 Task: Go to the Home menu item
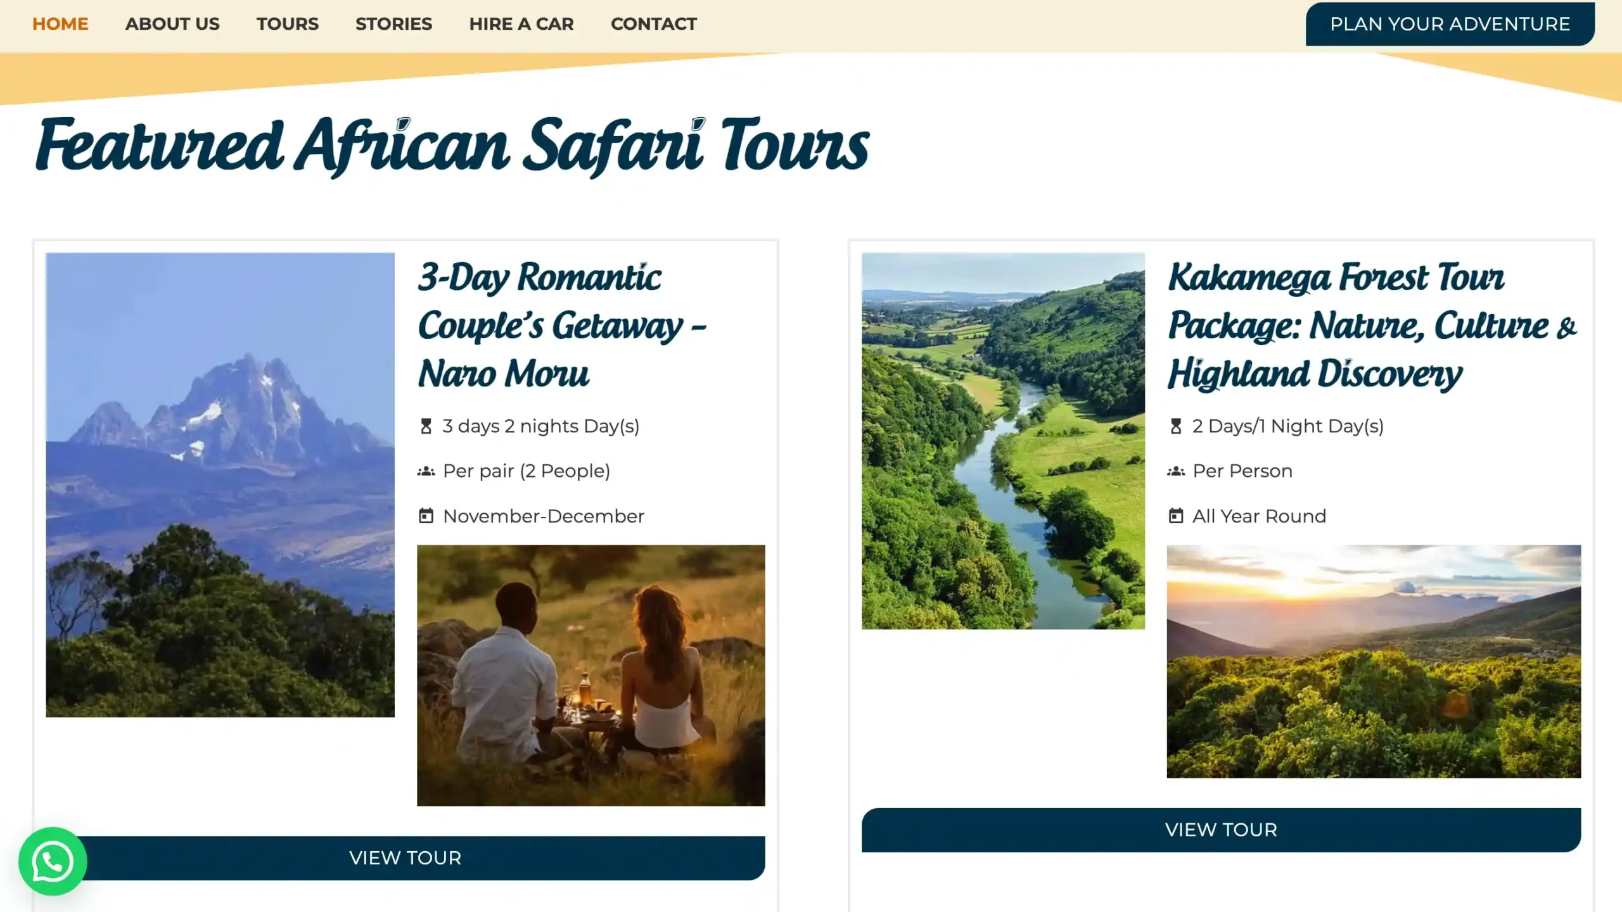pyautogui.click(x=60, y=24)
